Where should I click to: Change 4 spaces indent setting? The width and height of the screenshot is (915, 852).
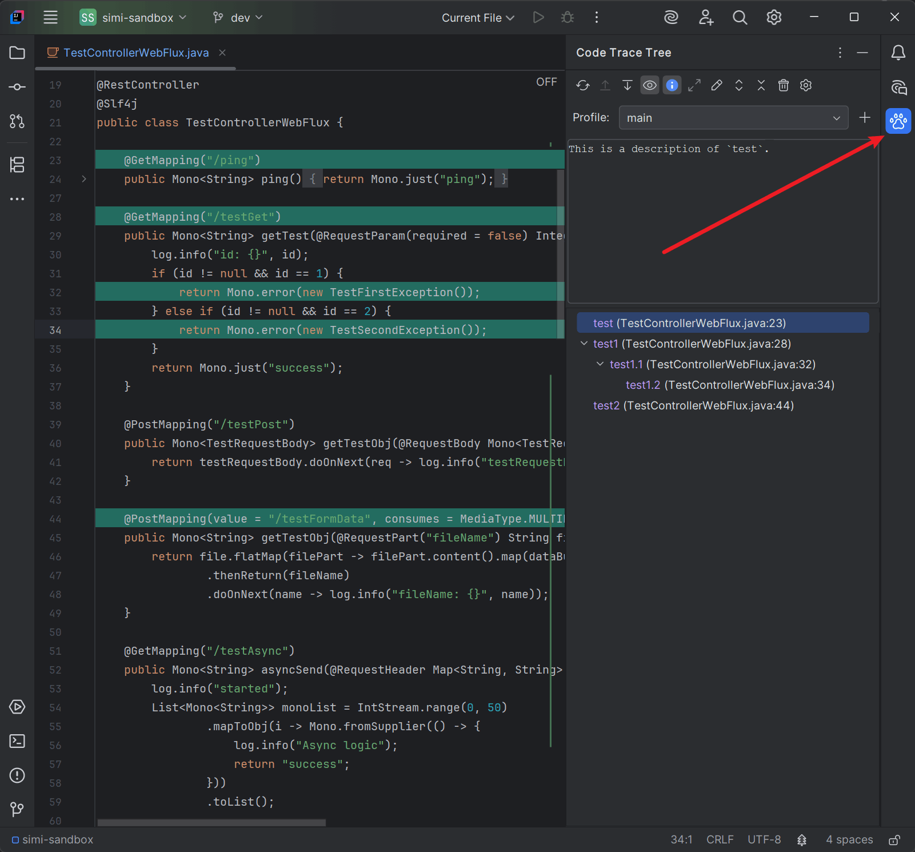849,839
